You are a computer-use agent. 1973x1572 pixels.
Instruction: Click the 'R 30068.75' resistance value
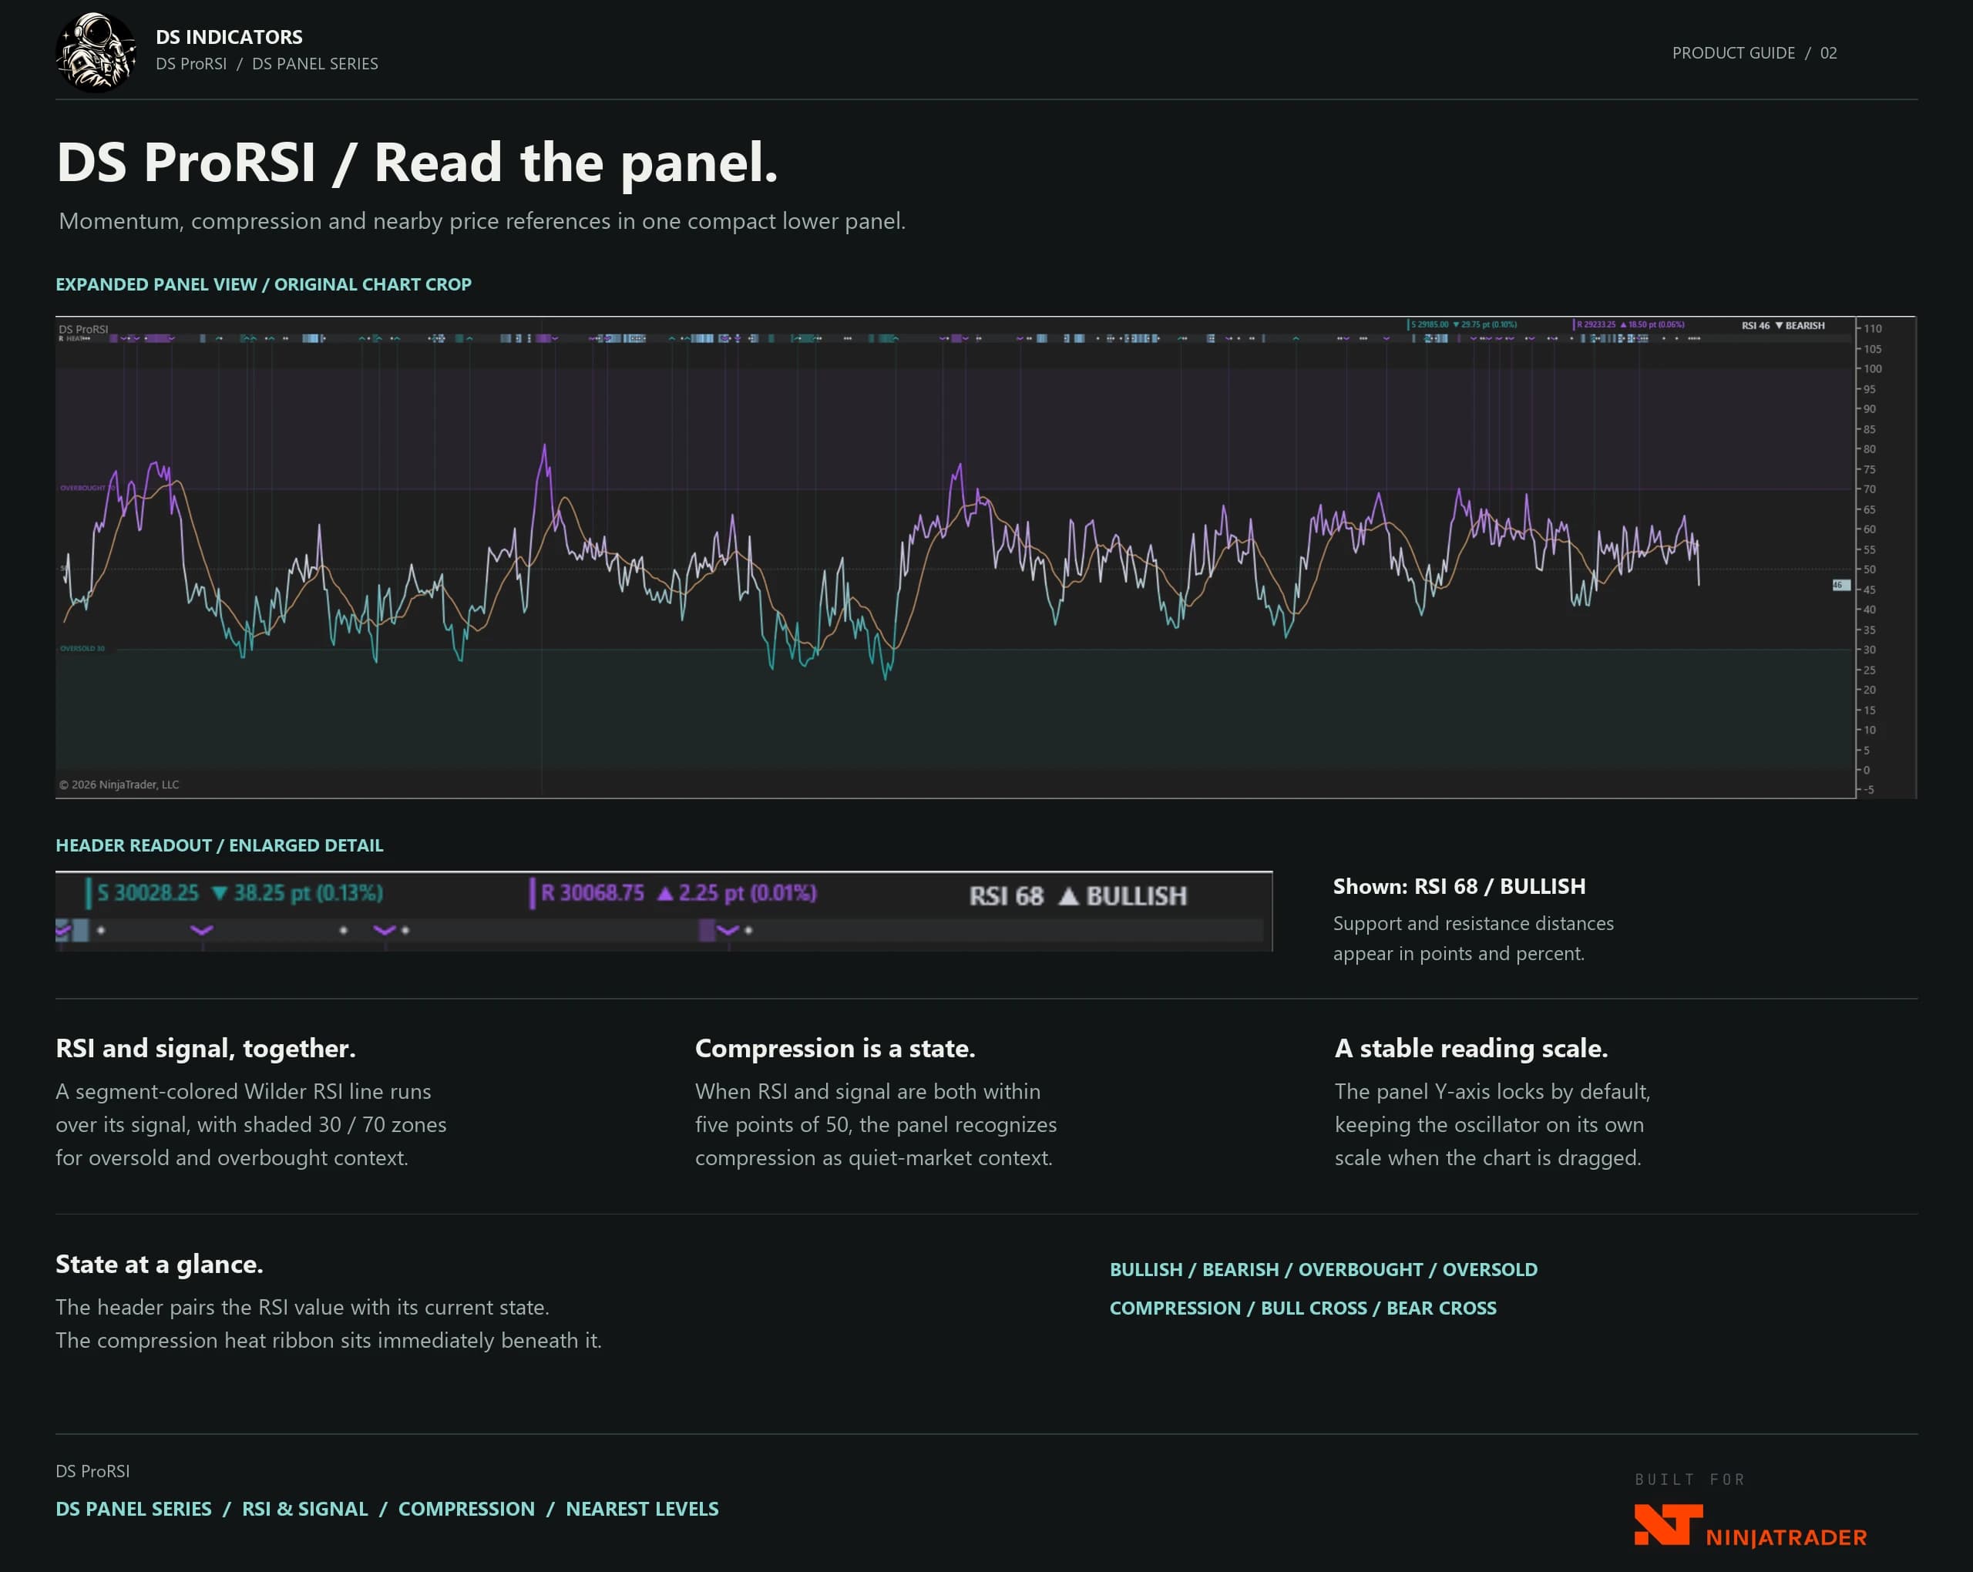pyautogui.click(x=593, y=893)
